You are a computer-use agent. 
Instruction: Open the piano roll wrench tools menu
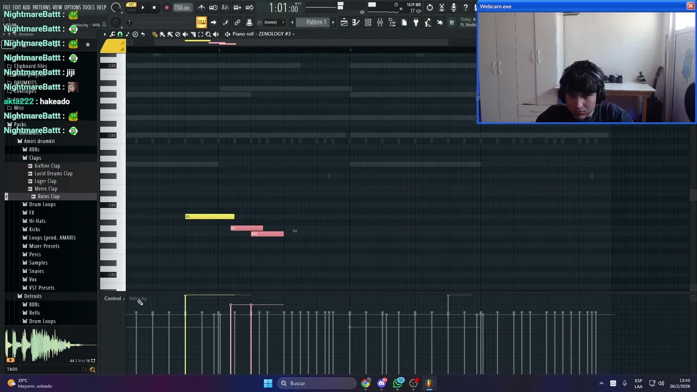pos(112,34)
